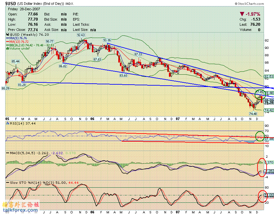Screen dimensions: 274x215
Task: Click the n/a value next to Ask Size
Action: pyautogui.click(x=64, y=30)
